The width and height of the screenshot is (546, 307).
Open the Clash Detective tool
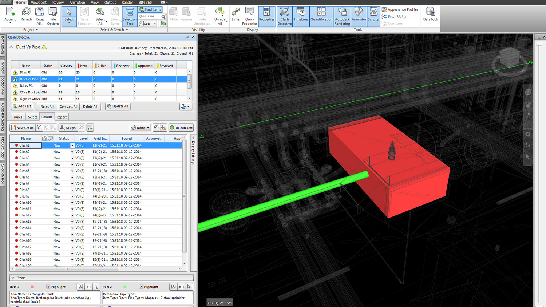(x=284, y=16)
